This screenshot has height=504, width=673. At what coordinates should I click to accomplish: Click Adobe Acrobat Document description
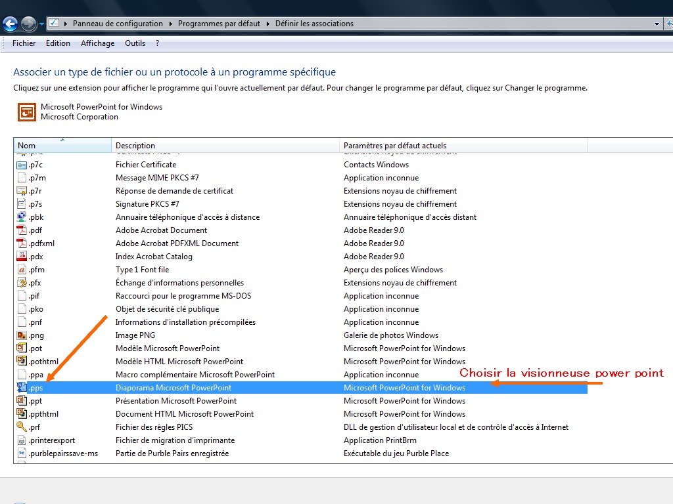coord(162,230)
